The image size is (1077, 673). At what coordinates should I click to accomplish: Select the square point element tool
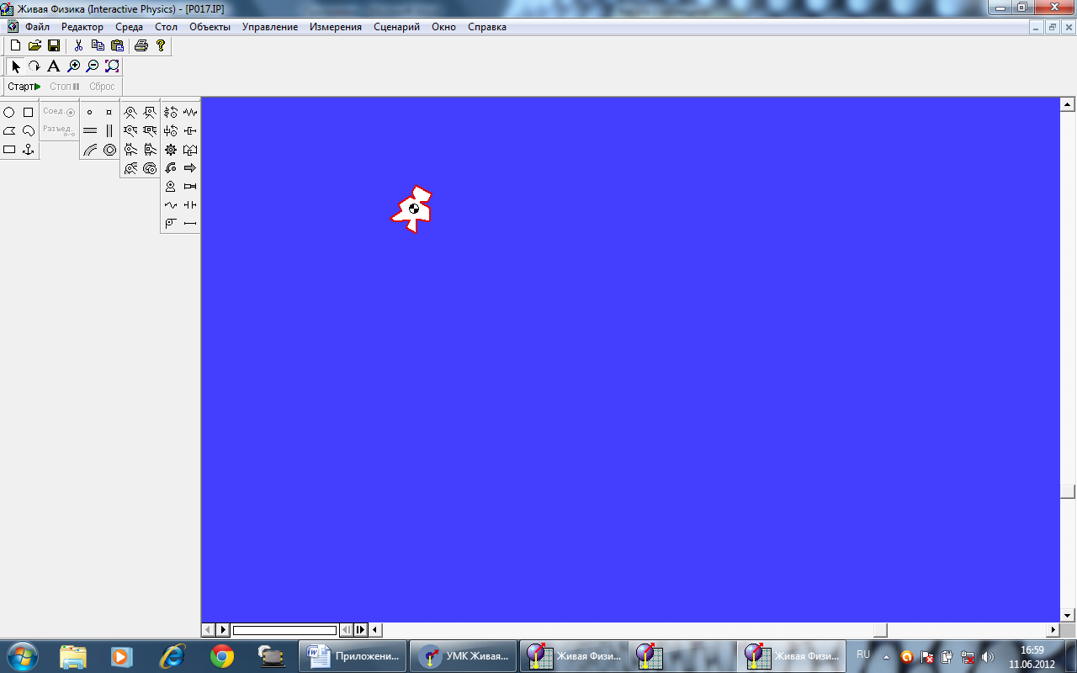pyautogui.click(x=109, y=112)
